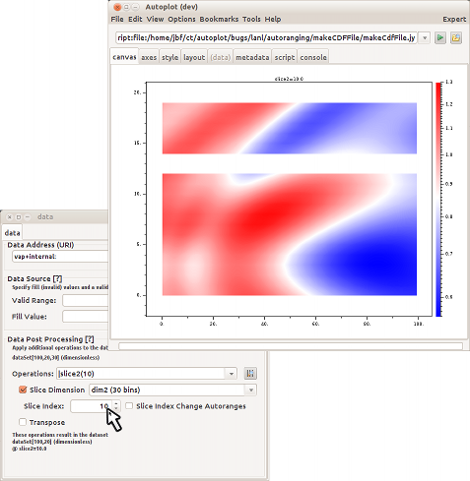Click the Data Source [?] help label
Viewport: 470px width, 481px height.
pos(34,278)
